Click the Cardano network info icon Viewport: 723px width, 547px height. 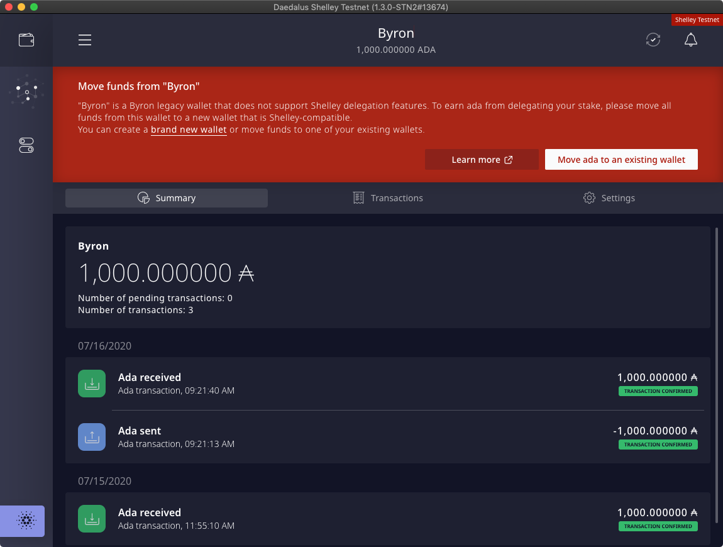(x=26, y=521)
